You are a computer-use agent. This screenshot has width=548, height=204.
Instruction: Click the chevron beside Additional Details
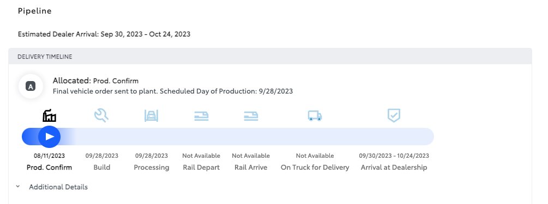[18, 187]
